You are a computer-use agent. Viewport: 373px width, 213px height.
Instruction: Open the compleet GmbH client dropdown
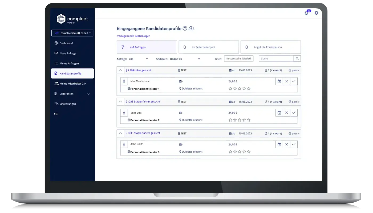72,33
